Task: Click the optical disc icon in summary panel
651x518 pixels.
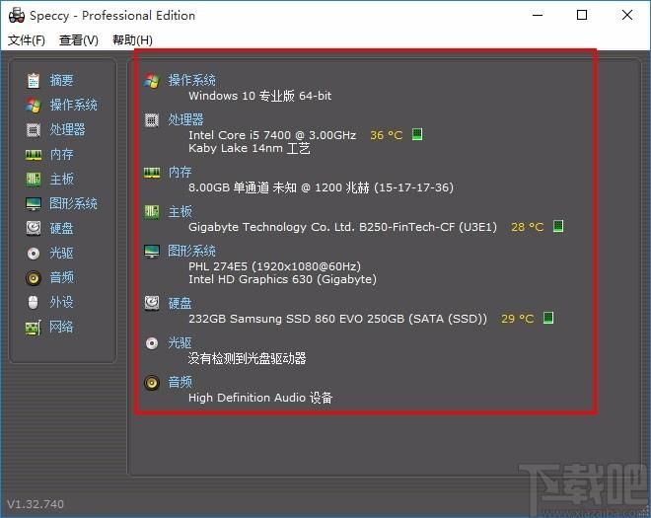Action: tap(152, 343)
